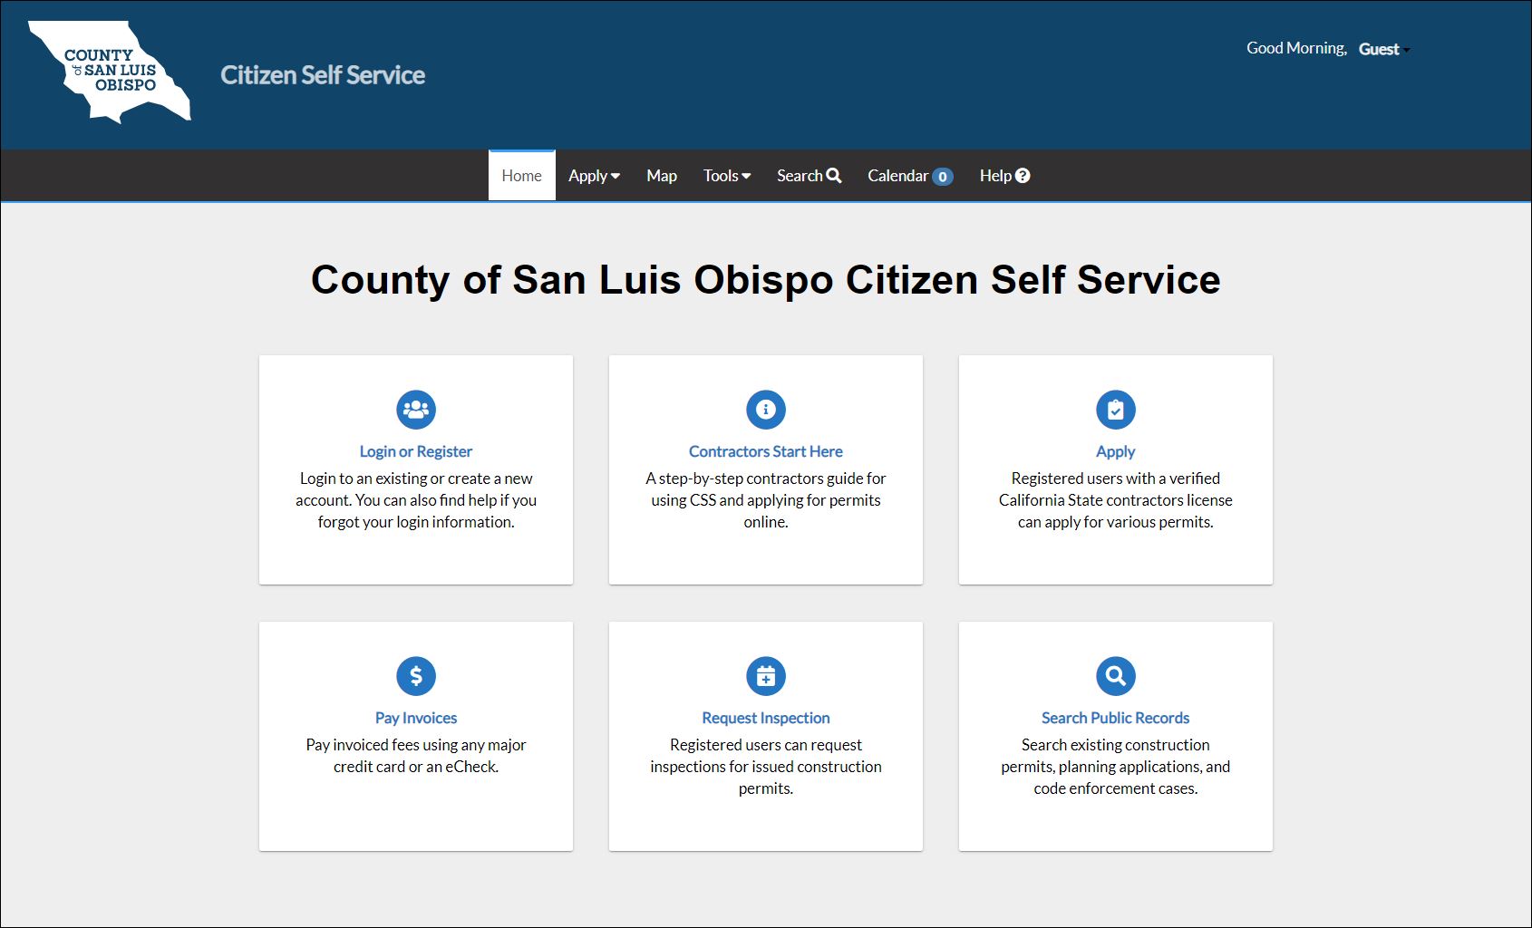This screenshot has width=1532, height=928.
Task: Open the Contractors Start Here link
Action: pyautogui.click(x=766, y=451)
